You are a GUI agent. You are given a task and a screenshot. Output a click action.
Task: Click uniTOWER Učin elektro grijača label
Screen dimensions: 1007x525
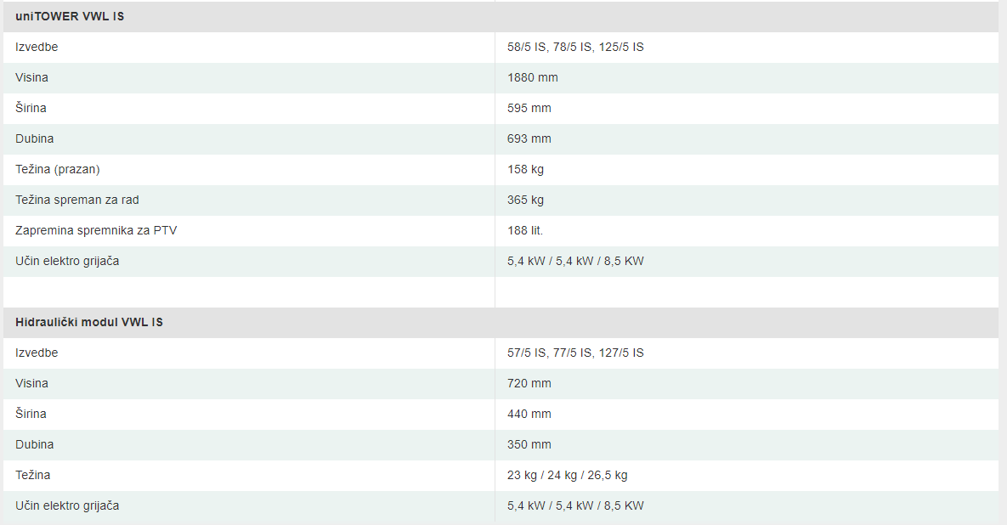[67, 261]
